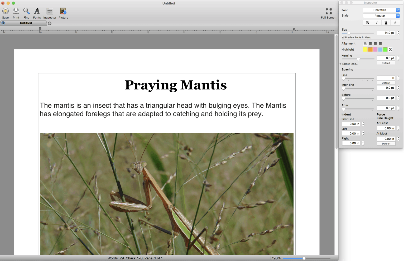This screenshot has height=261, width=404.
Task: Adjust the Right indent stepper
Action: click(363, 143)
